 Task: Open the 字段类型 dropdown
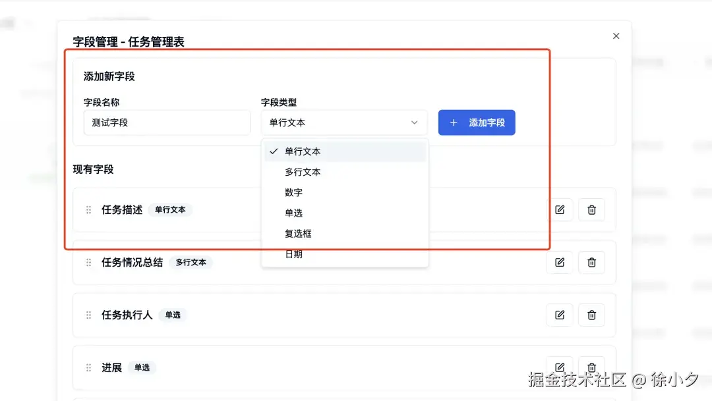pos(344,122)
